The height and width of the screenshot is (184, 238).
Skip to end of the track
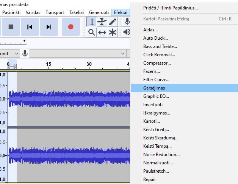pyautogui.click(x=49, y=27)
